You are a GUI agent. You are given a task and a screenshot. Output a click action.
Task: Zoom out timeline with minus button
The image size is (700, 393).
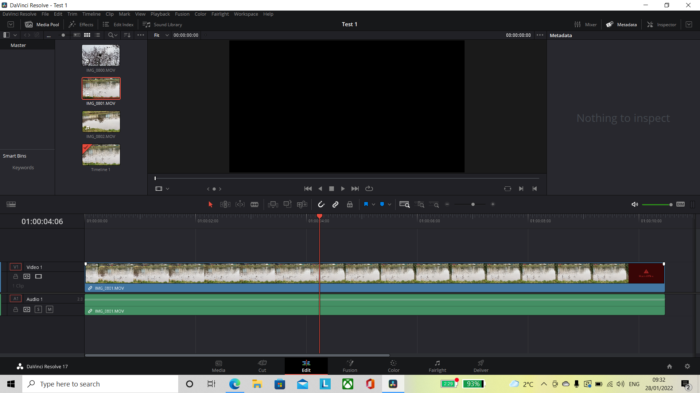(x=447, y=205)
